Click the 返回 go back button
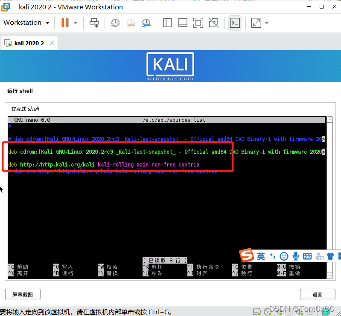The width and height of the screenshot is (341, 316). click(318, 295)
